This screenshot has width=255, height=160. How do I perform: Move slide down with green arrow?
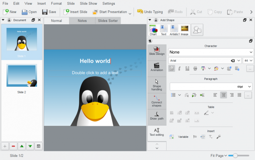(30, 146)
